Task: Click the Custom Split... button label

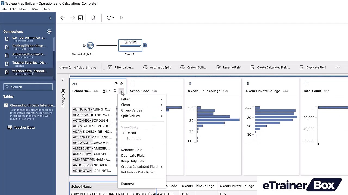Action: (197, 67)
